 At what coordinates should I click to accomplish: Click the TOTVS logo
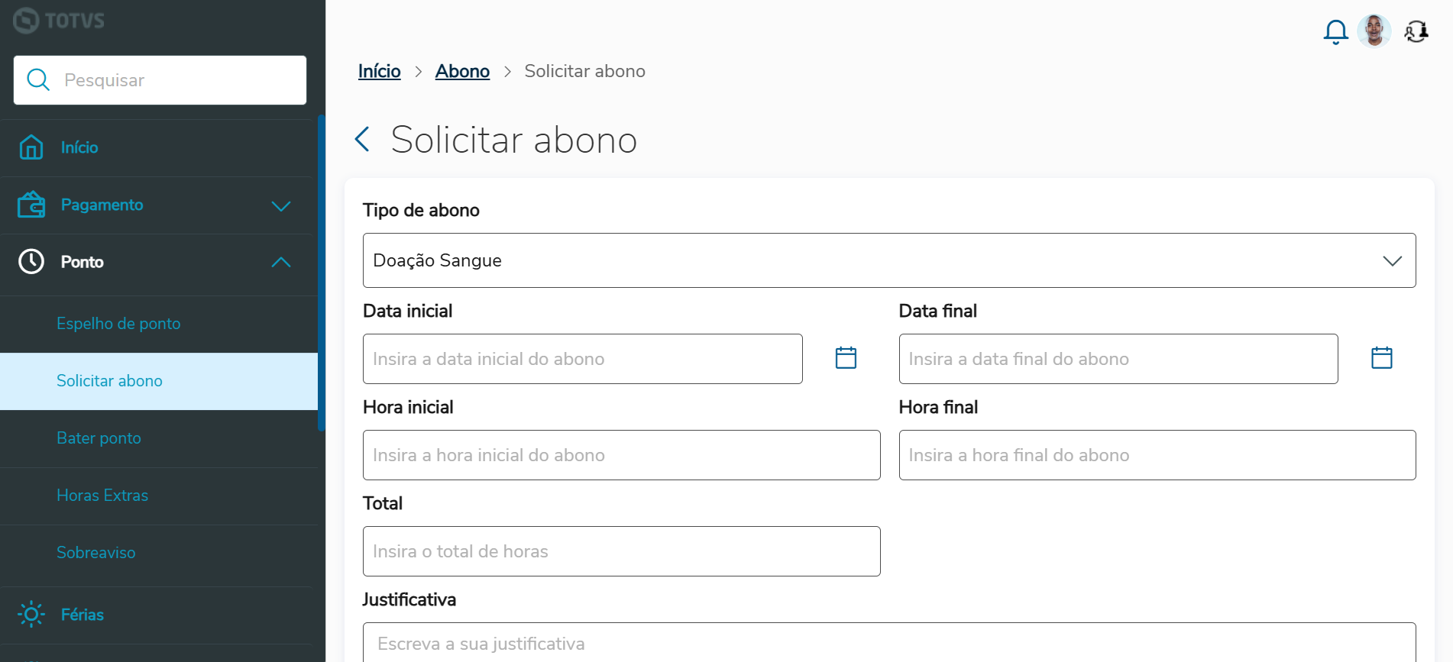pyautogui.click(x=59, y=21)
